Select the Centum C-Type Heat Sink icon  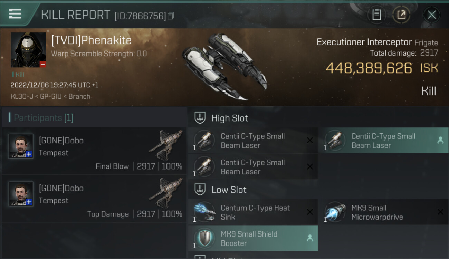[204, 212]
